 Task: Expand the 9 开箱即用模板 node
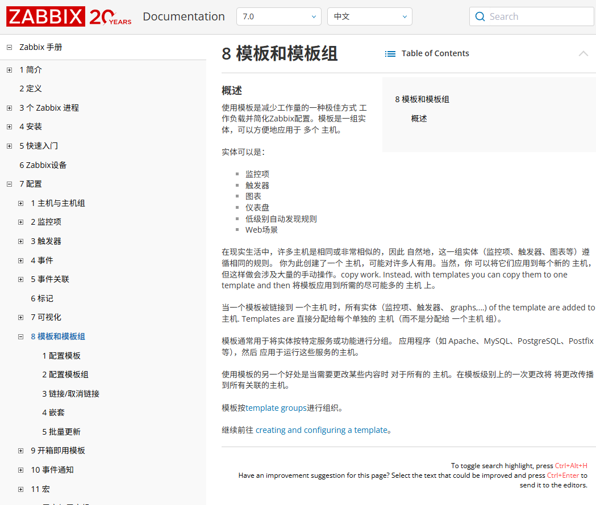point(20,451)
